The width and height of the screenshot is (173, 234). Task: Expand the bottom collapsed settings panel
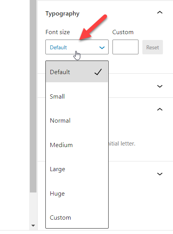(160, 174)
